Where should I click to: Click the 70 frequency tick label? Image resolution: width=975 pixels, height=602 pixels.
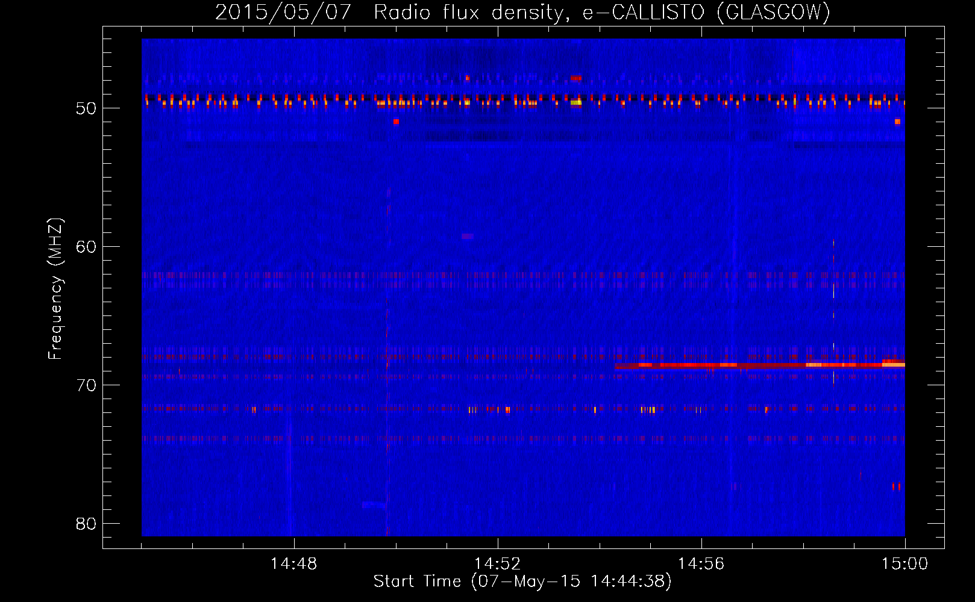pyautogui.click(x=86, y=385)
